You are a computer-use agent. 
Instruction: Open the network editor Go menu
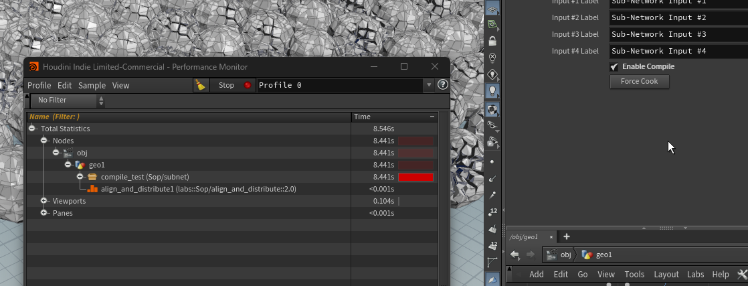[583, 274]
